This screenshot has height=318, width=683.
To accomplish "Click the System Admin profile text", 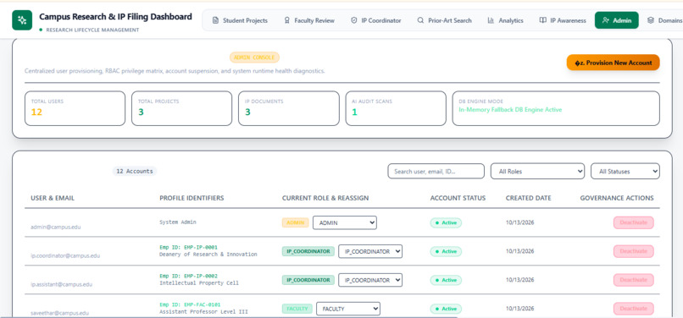I will click(178, 222).
